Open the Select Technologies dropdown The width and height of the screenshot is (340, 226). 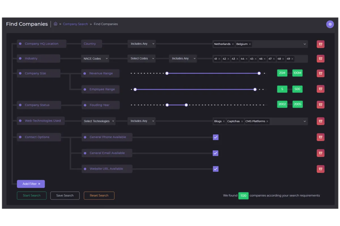point(98,121)
